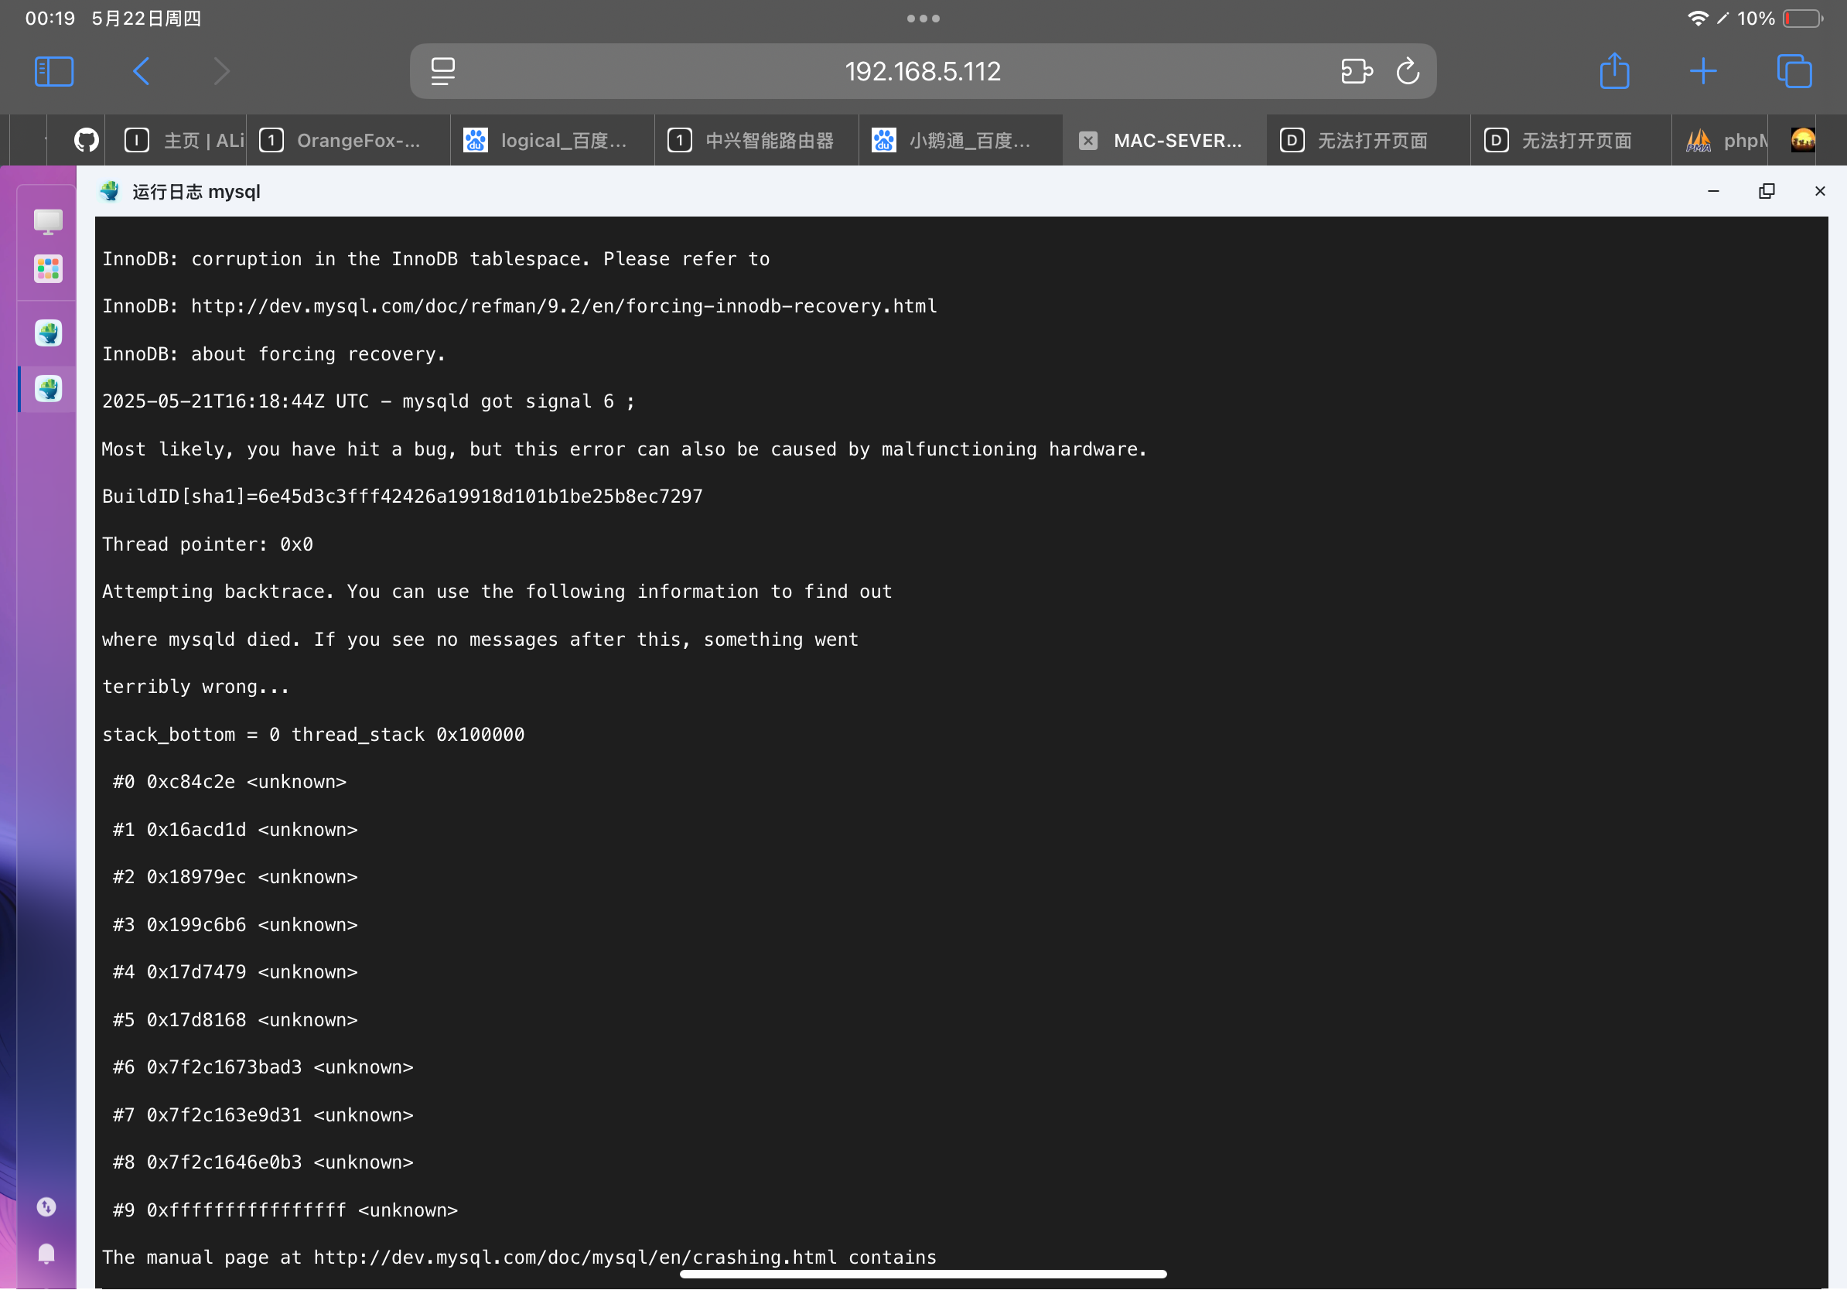The image size is (1847, 1290).
Task: Click backtrace frame #4 0x17d7479
Action: pos(235,972)
